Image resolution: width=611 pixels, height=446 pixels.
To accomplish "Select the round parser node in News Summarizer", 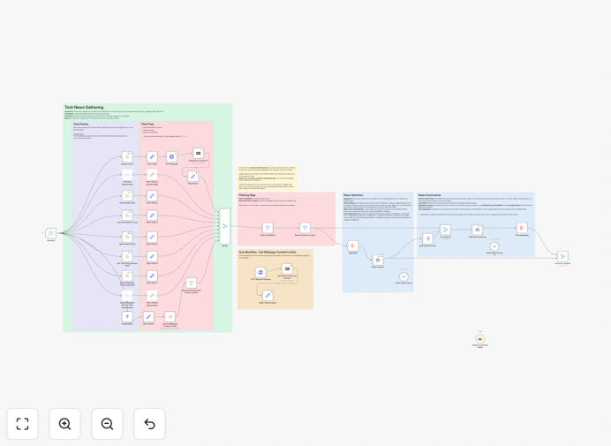I will point(494,246).
